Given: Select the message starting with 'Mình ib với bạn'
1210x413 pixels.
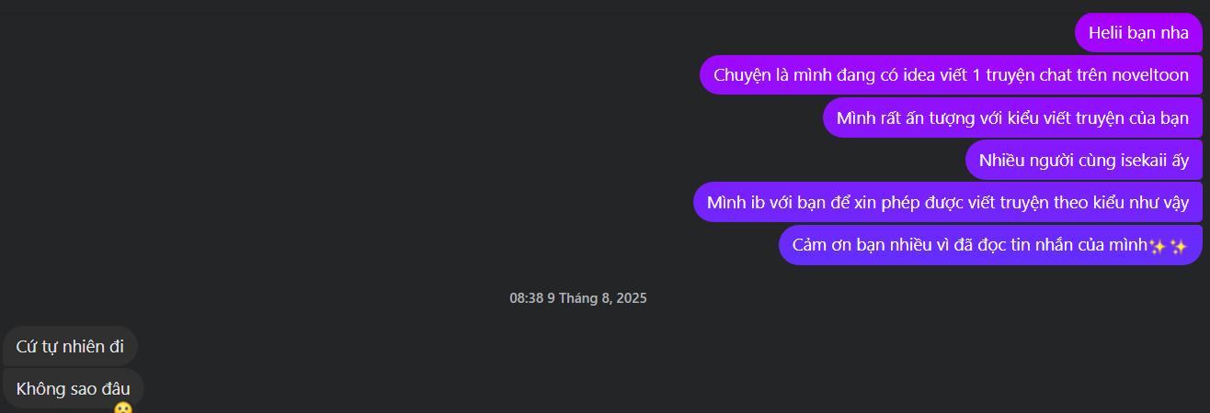Looking at the screenshot, I should pyautogui.click(x=948, y=202).
